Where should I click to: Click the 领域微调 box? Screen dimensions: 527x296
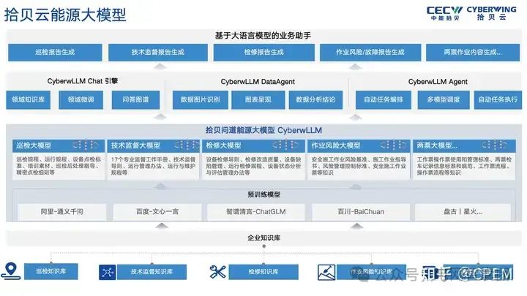pyautogui.click(x=81, y=99)
